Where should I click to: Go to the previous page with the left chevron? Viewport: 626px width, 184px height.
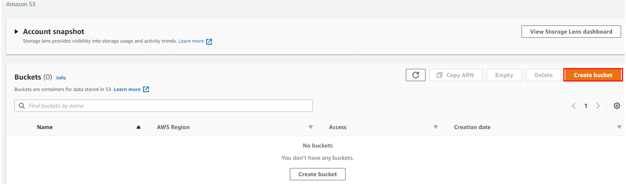(x=574, y=106)
